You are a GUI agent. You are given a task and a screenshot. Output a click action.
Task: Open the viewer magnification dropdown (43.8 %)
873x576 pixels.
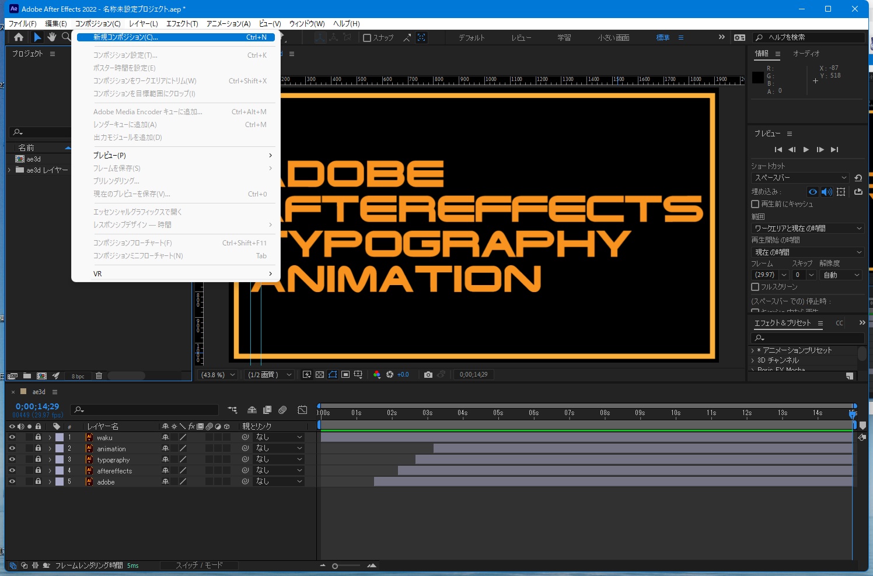click(x=218, y=375)
